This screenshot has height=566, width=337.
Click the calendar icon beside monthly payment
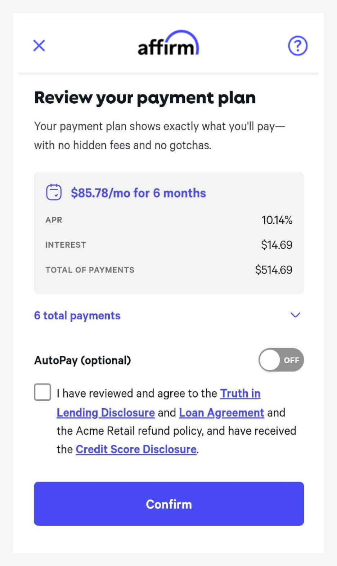click(x=54, y=192)
